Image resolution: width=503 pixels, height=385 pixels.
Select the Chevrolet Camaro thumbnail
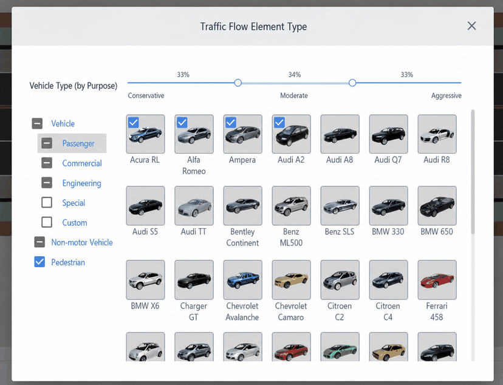[x=291, y=279]
